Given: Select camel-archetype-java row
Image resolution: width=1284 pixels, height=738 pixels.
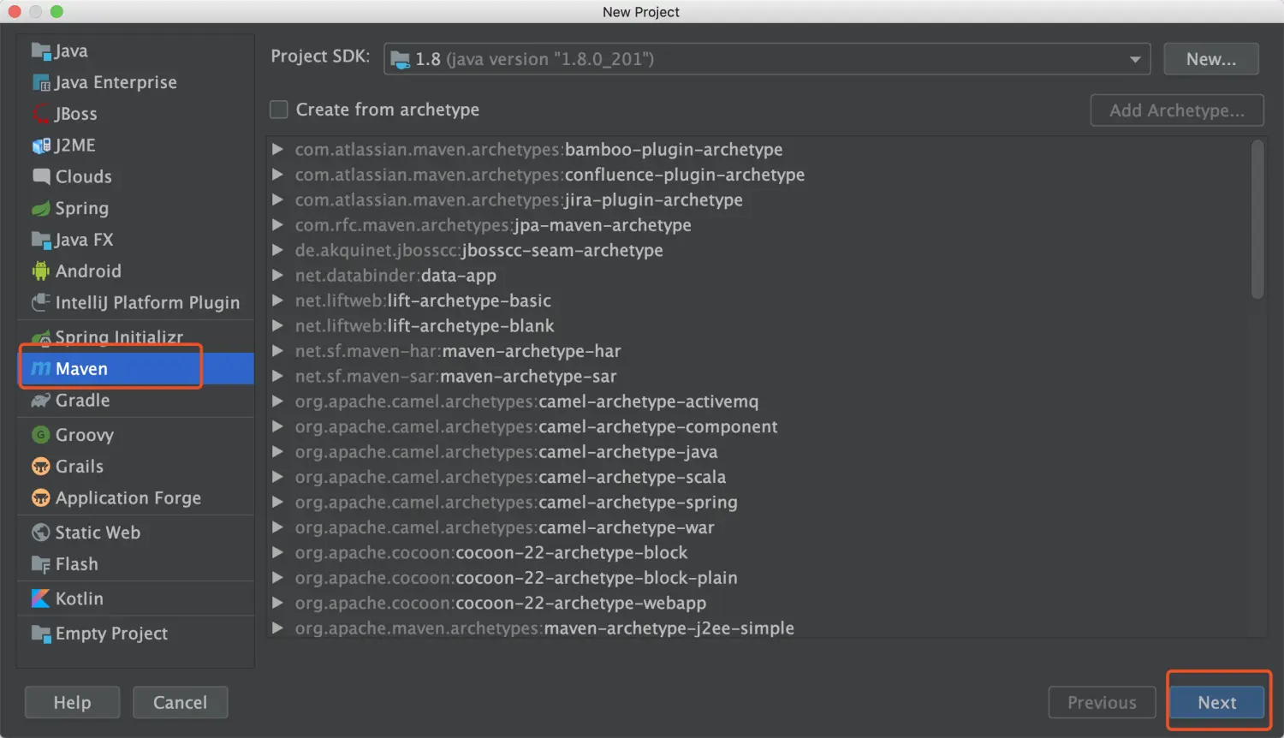Looking at the screenshot, I should pos(759,452).
